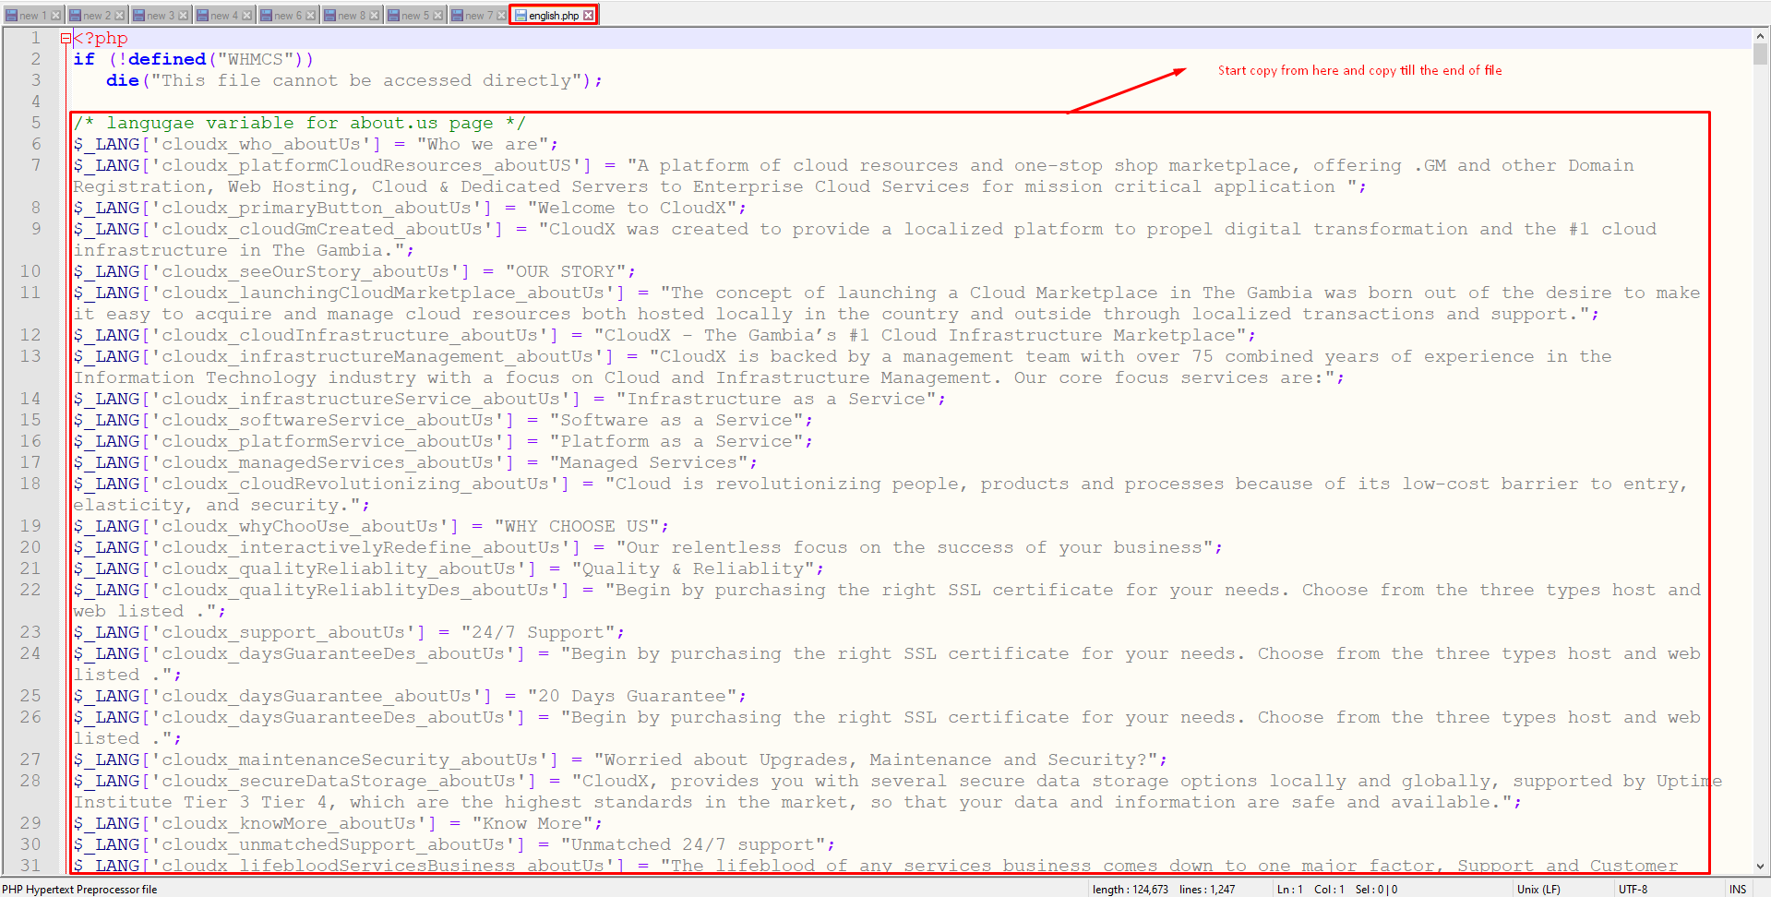
Task: Click the "24/7 Support" string
Action: pyautogui.click(x=538, y=632)
